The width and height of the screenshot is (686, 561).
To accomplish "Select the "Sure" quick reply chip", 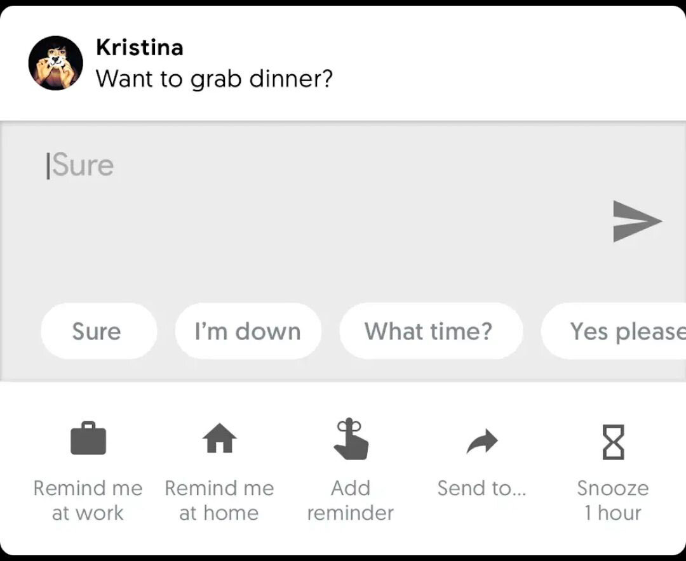I will (x=97, y=331).
